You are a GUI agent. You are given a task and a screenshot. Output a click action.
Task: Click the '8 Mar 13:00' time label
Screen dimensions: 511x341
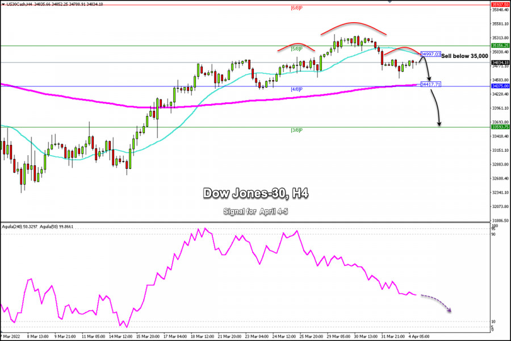38,336
